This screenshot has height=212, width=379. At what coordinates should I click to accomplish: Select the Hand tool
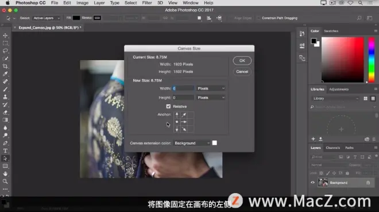click(5, 174)
